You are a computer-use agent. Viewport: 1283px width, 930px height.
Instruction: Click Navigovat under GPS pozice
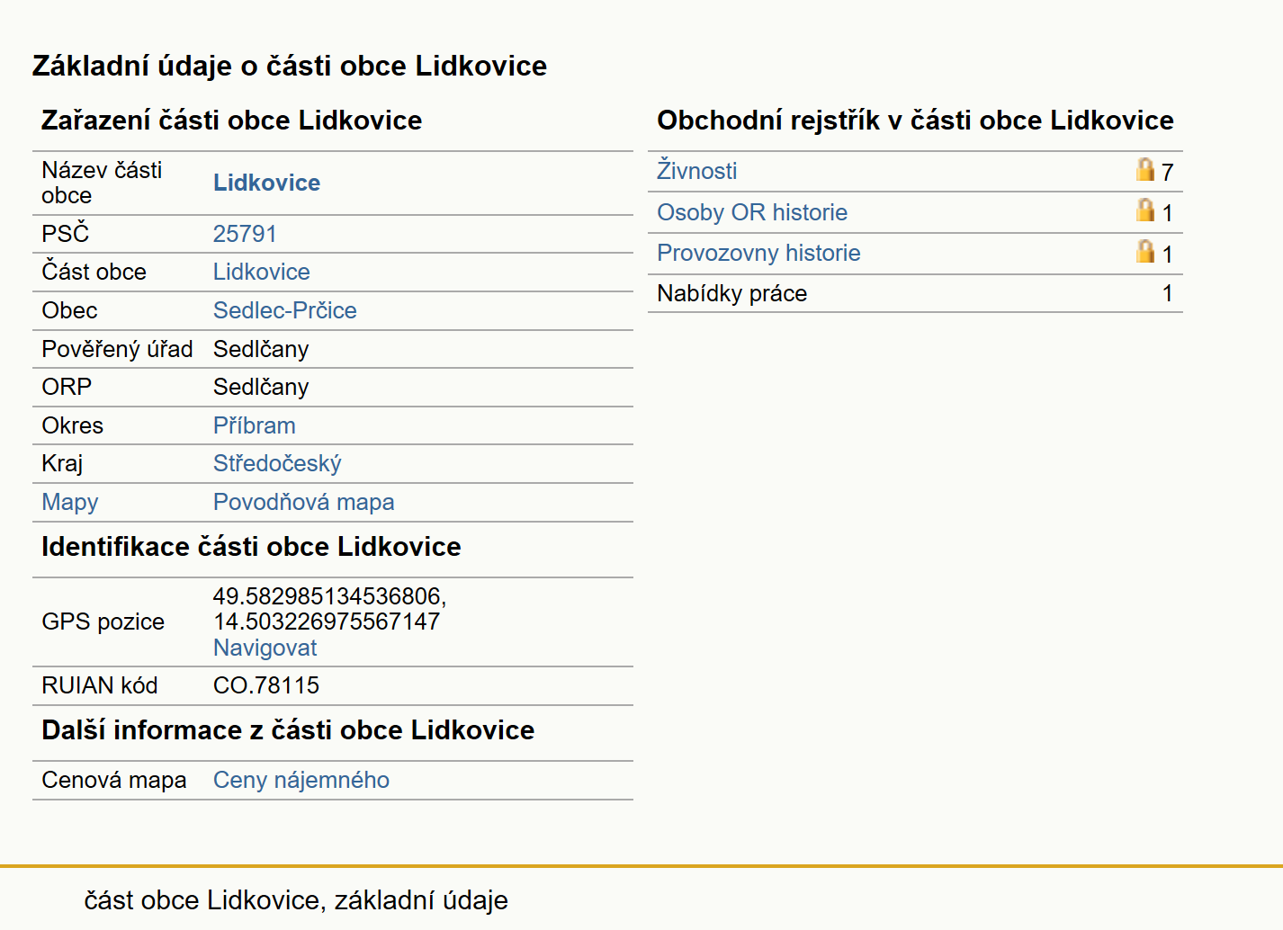265,648
